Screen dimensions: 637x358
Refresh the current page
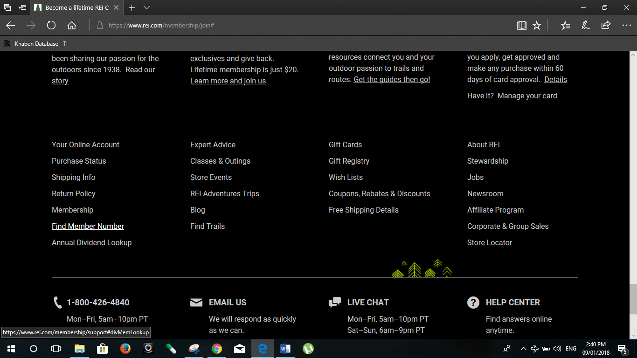click(x=51, y=25)
